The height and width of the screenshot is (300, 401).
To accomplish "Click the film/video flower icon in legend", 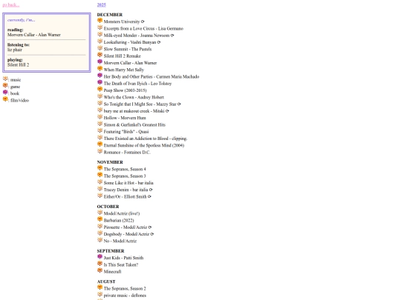I will coord(5,99).
